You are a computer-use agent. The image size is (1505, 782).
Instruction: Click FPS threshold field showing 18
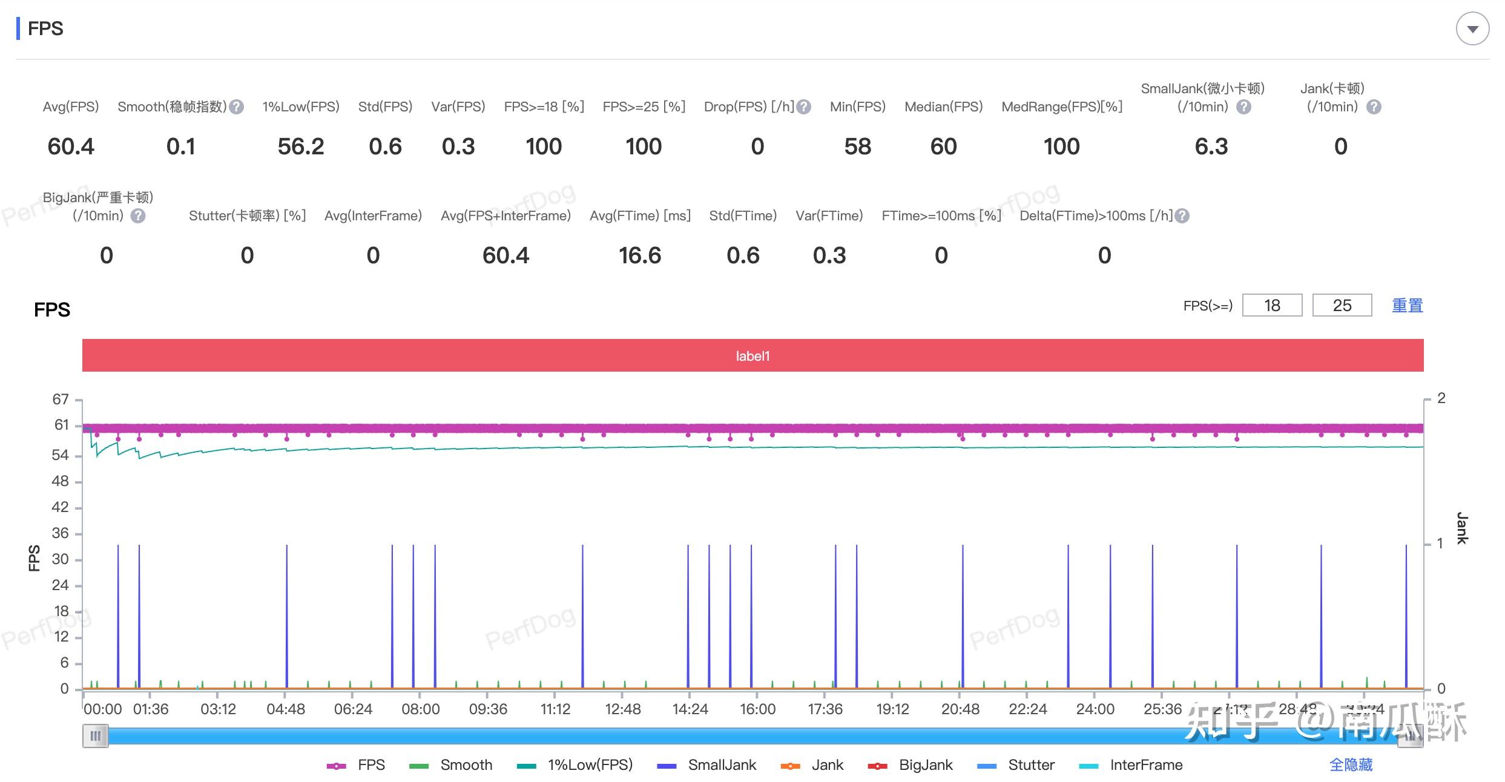(1271, 306)
